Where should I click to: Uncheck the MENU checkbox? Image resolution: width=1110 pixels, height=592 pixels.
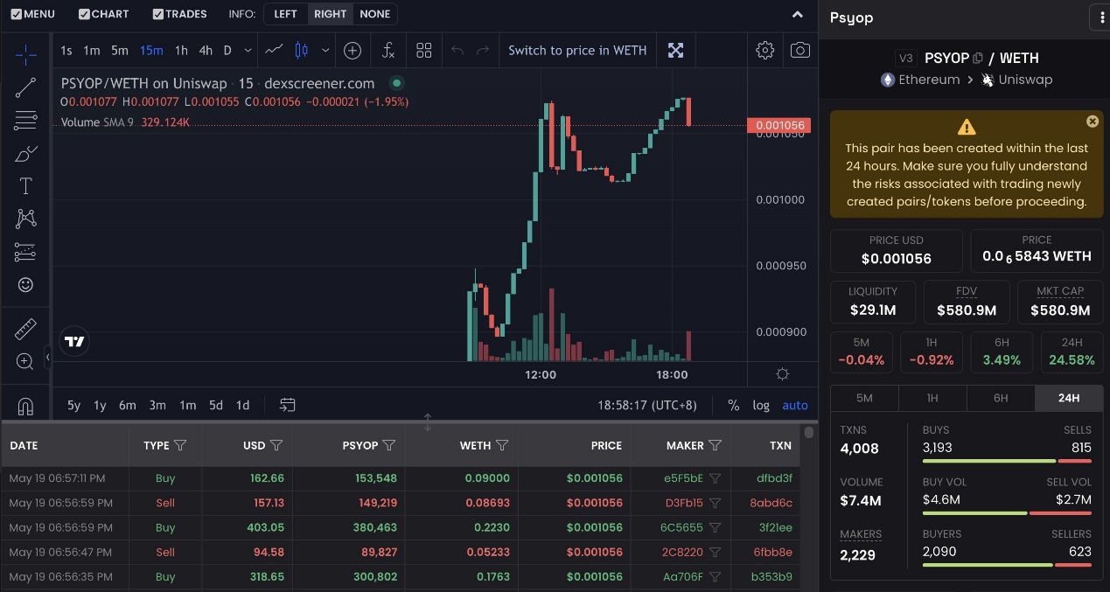pyautogui.click(x=17, y=14)
